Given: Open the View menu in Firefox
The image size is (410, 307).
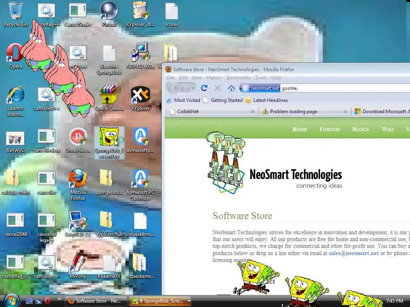Looking at the screenshot, I should (x=197, y=78).
